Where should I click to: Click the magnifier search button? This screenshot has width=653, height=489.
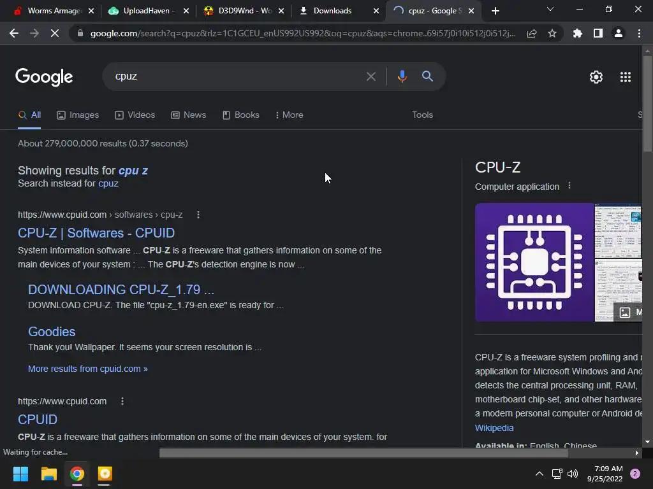click(427, 76)
